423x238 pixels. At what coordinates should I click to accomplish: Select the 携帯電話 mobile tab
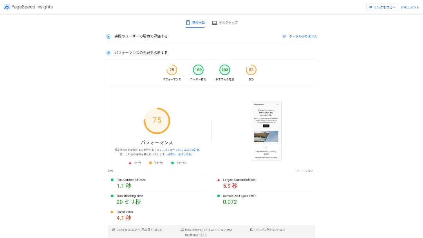[x=195, y=23]
